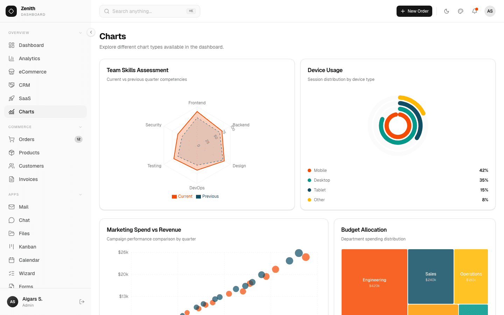Image resolution: width=504 pixels, height=315 pixels.
Task: Select the eCommerce sidebar icon
Action: tap(12, 71)
